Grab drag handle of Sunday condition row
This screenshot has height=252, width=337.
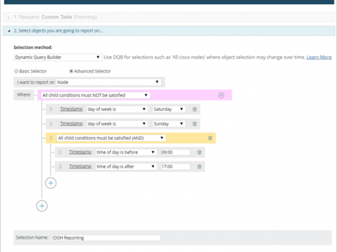51,124
